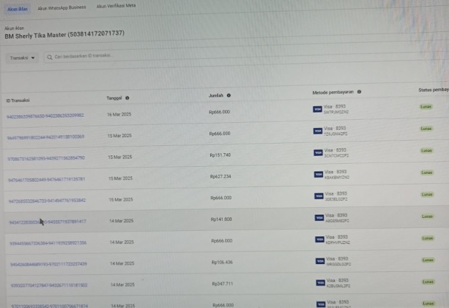Click the magnifier search icon
The width and height of the screenshot is (449, 308).
[49, 56]
